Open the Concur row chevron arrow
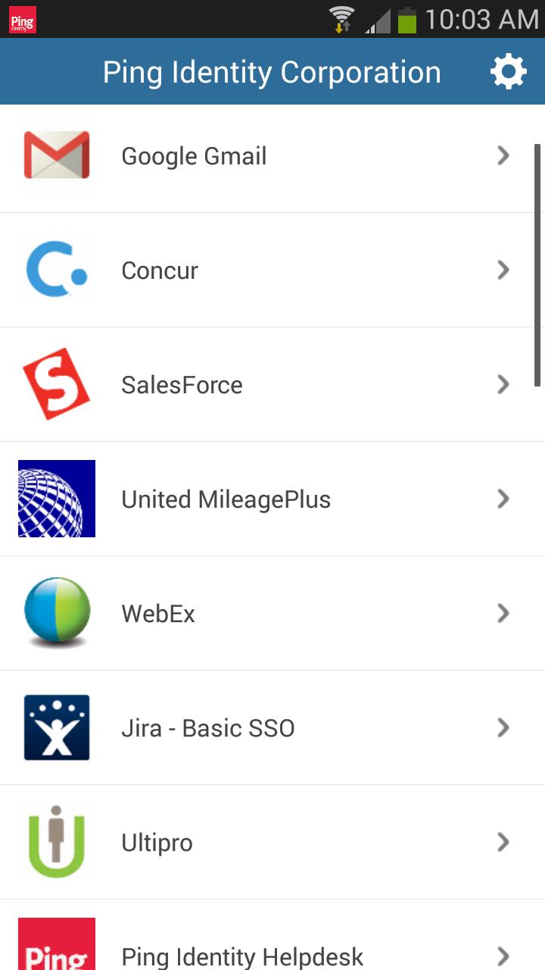 pos(503,270)
